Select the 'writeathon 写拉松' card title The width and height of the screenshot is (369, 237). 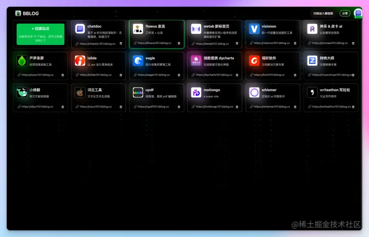click(x=335, y=90)
